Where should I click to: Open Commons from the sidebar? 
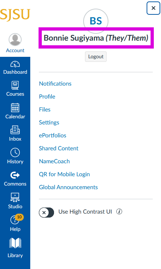pyautogui.click(x=15, y=178)
